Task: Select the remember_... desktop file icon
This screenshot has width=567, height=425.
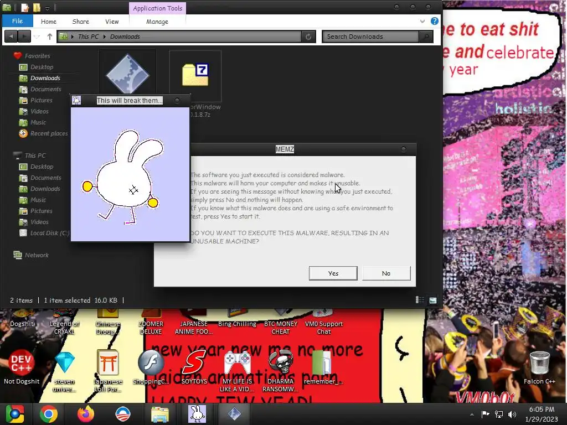Action: coord(323,367)
